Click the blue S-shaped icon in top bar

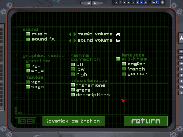pos(120,2)
